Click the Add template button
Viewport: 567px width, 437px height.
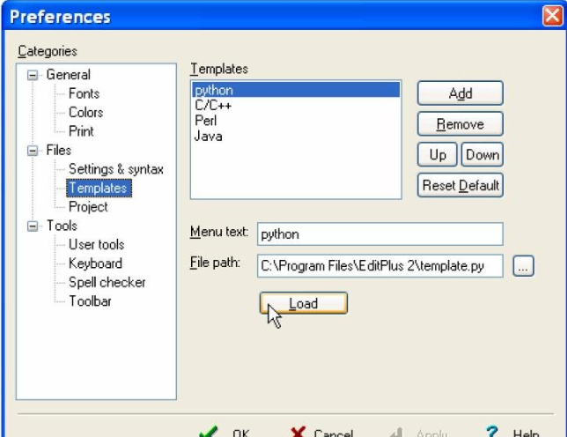pyautogui.click(x=460, y=93)
